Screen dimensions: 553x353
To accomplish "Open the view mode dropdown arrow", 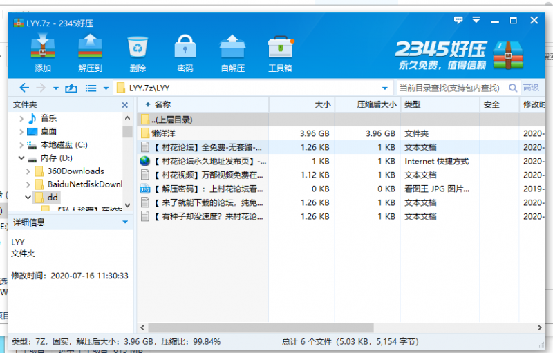I will tap(106, 88).
